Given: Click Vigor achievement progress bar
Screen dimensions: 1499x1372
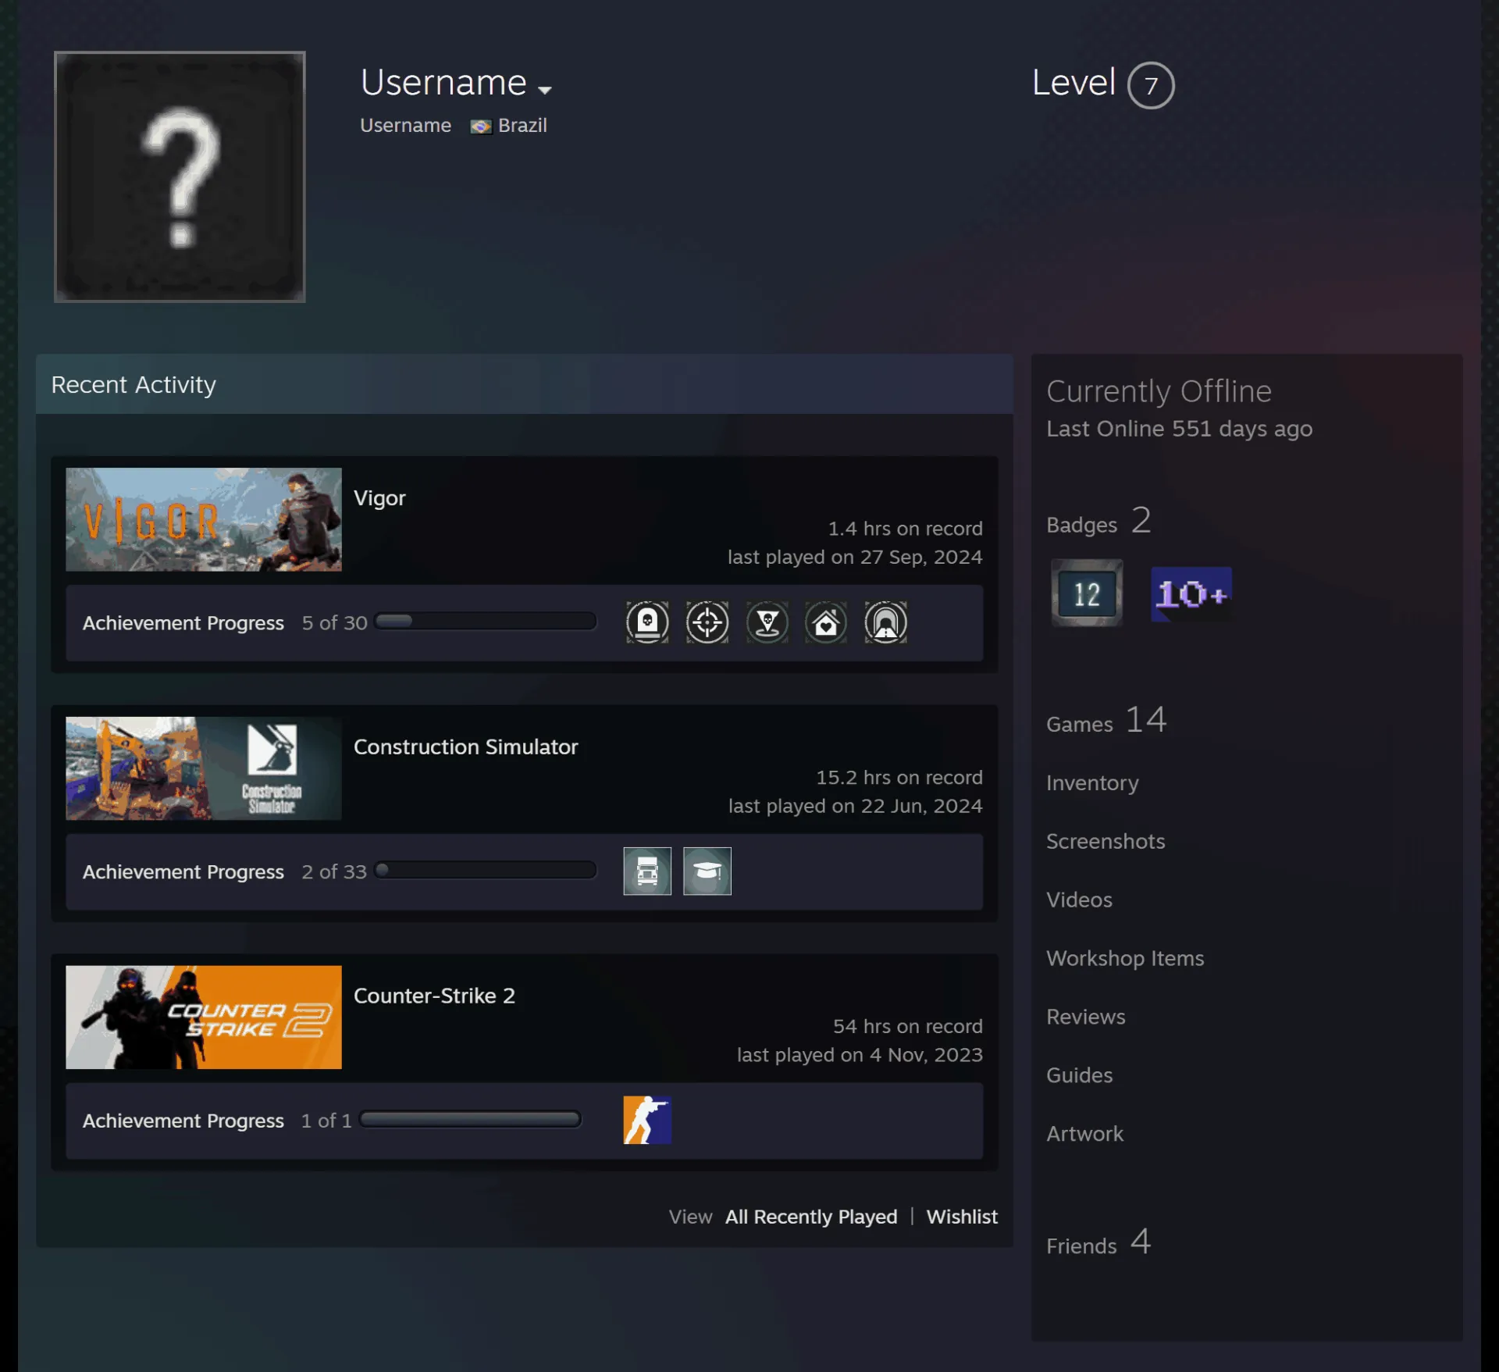Looking at the screenshot, I should tap(486, 622).
